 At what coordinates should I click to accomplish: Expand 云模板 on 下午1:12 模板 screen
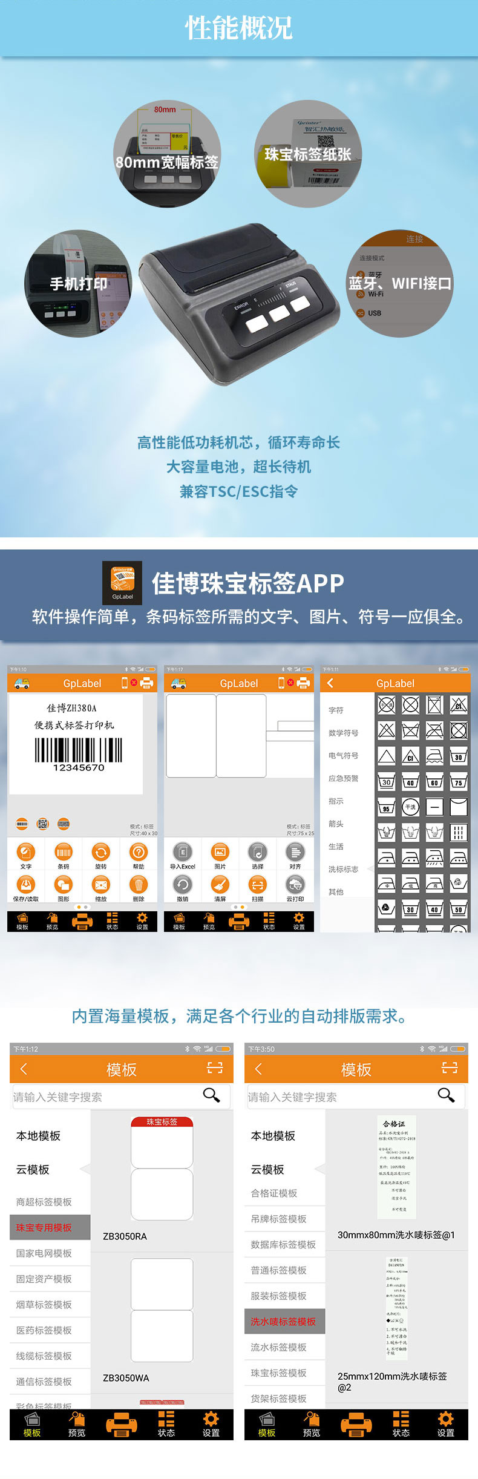click(x=33, y=1170)
